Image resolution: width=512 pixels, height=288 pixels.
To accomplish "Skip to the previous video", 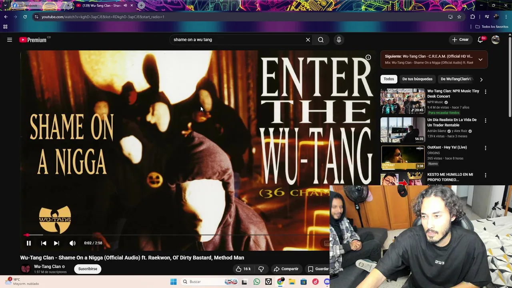I will click(x=44, y=243).
